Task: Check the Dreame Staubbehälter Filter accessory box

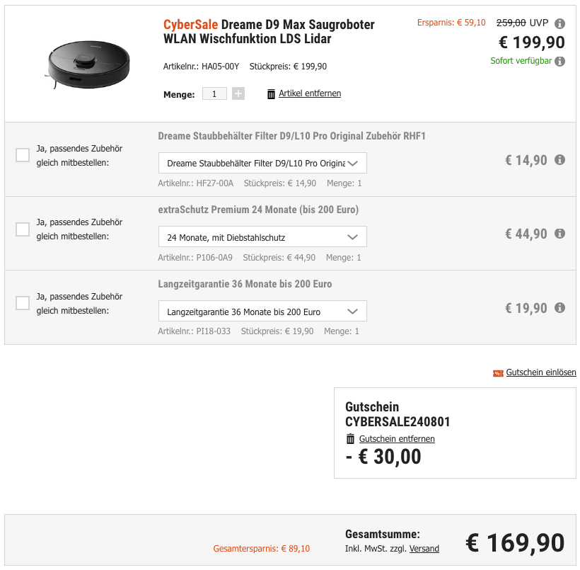Action: (x=23, y=155)
